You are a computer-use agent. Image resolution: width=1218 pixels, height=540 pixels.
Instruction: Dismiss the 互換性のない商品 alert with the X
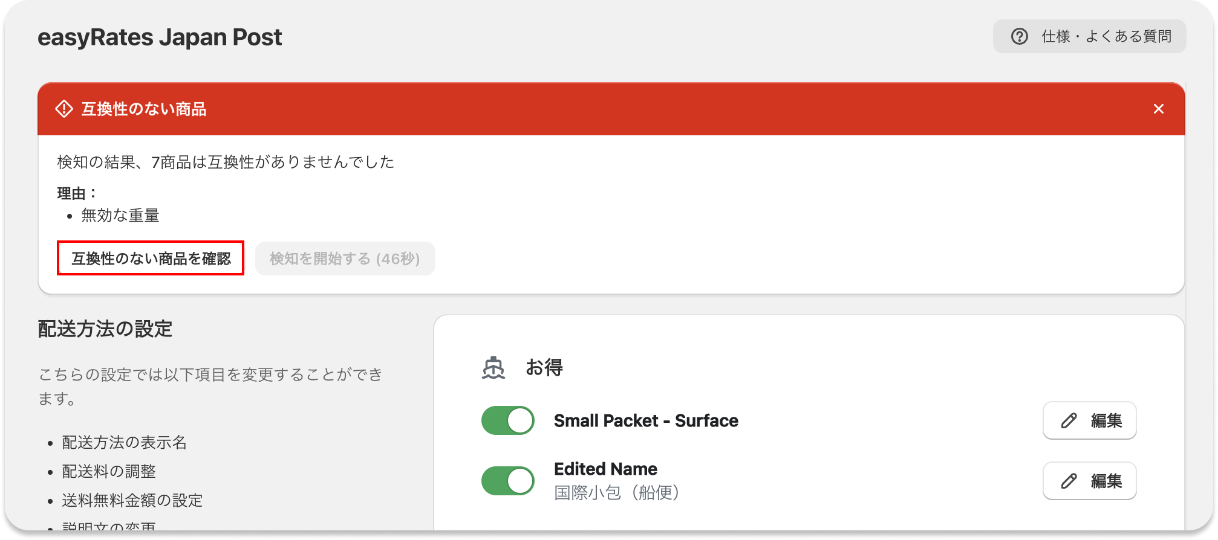pos(1159,109)
